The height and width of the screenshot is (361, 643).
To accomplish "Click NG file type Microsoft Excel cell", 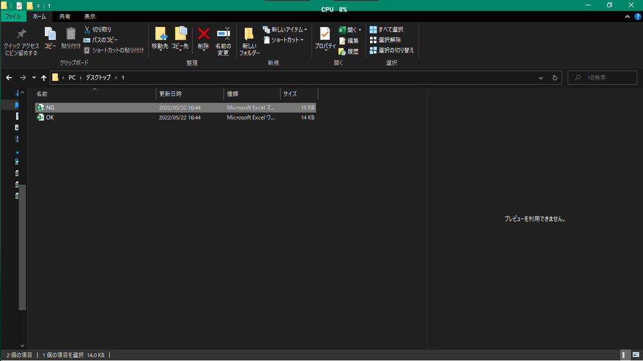I will [251, 108].
